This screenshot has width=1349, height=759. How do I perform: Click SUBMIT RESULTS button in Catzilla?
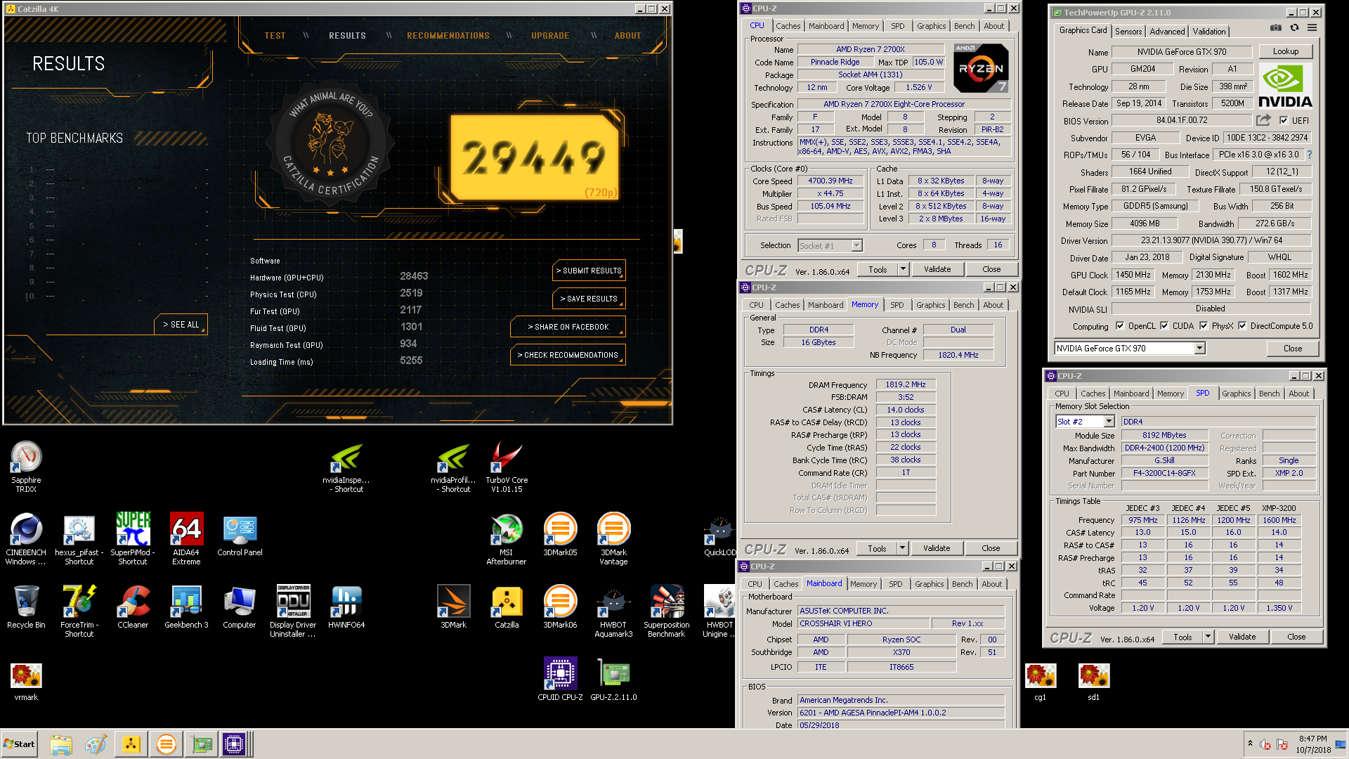tap(589, 271)
